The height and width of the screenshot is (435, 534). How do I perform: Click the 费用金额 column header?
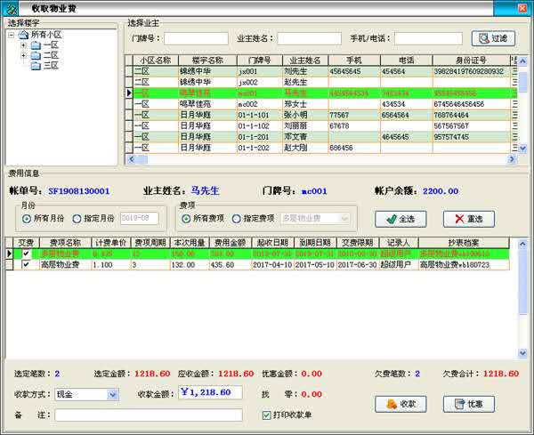coord(230,243)
